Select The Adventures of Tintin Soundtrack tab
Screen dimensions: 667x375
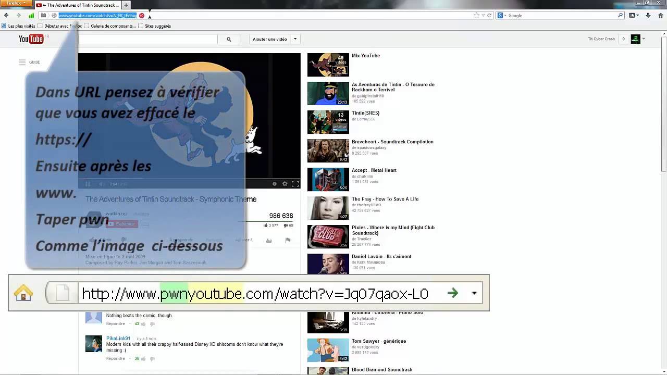click(77, 5)
